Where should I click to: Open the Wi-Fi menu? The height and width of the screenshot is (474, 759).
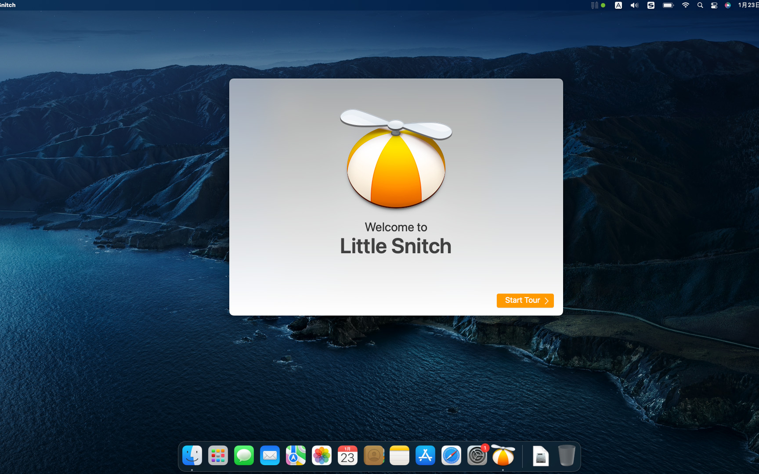pos(685,5)
